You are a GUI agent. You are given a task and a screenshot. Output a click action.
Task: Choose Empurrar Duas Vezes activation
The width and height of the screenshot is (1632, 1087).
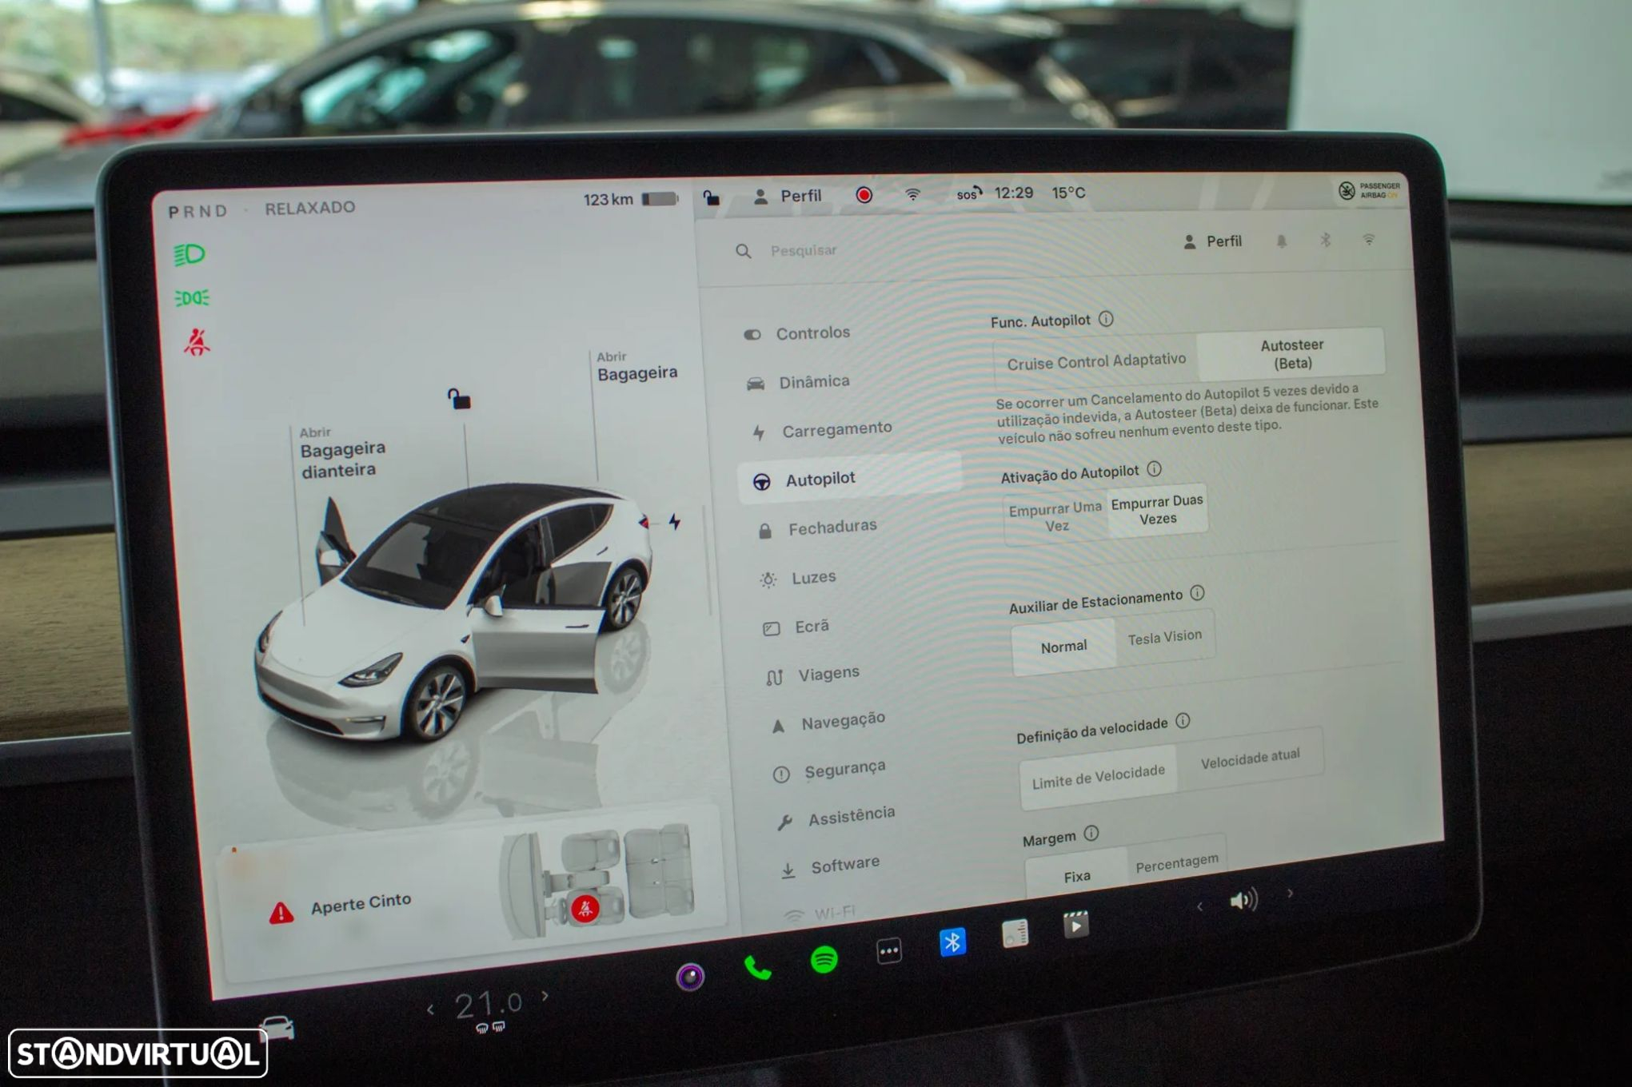[x=1157, y=509]
